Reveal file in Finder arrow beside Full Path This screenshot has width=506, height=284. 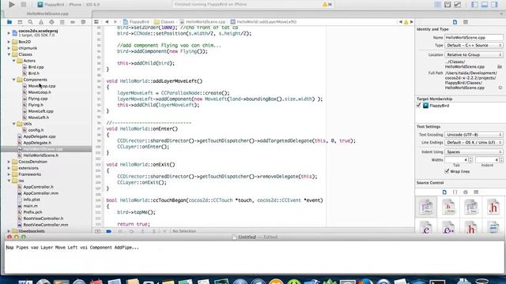pyautogui.click(x=500, y=88)
